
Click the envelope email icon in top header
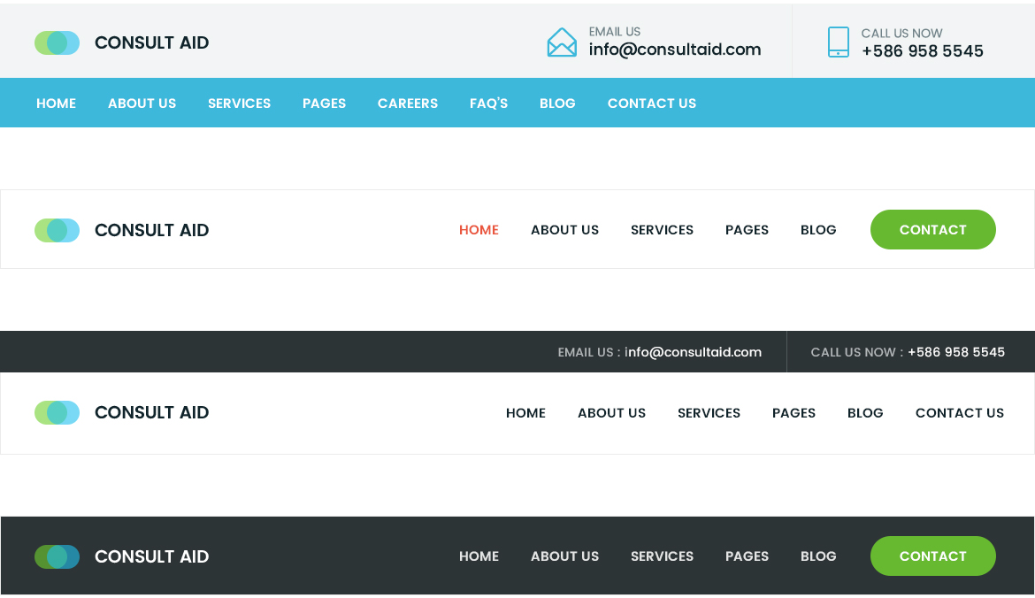coord(562,42)
